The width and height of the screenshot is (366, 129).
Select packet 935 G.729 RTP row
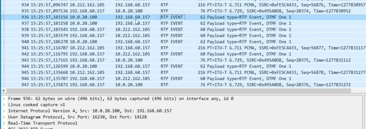click(x=183, y=11)
